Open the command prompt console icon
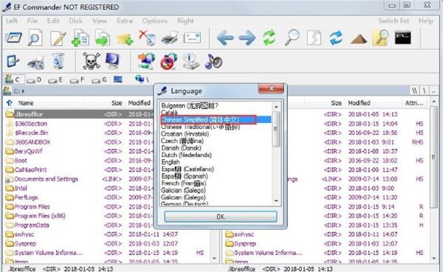 402,38
